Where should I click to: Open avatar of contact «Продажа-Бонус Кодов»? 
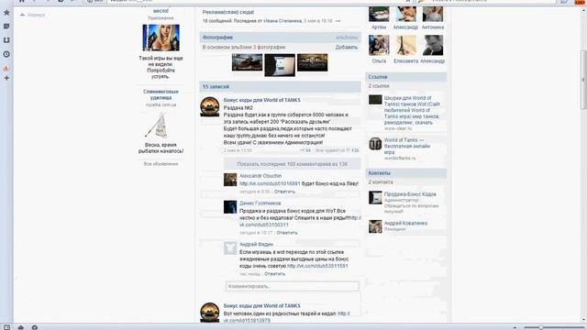[375, 198]
